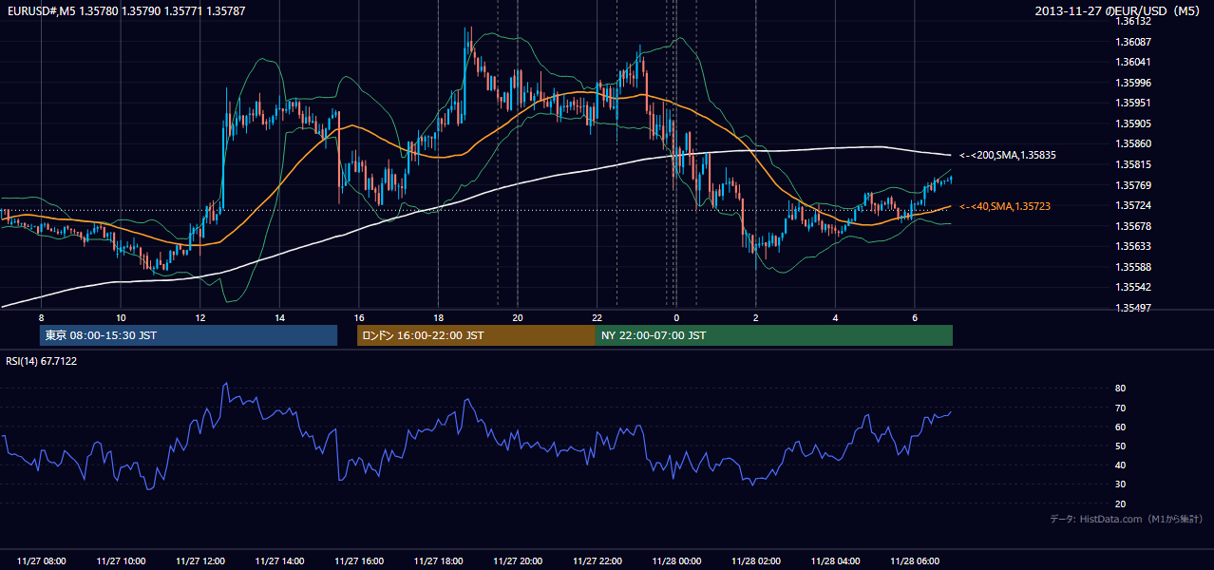The height and width of the screenshot is (570, 1214).
Task: Click the 6 hour tick on chart axis
Action: (914, 317)
